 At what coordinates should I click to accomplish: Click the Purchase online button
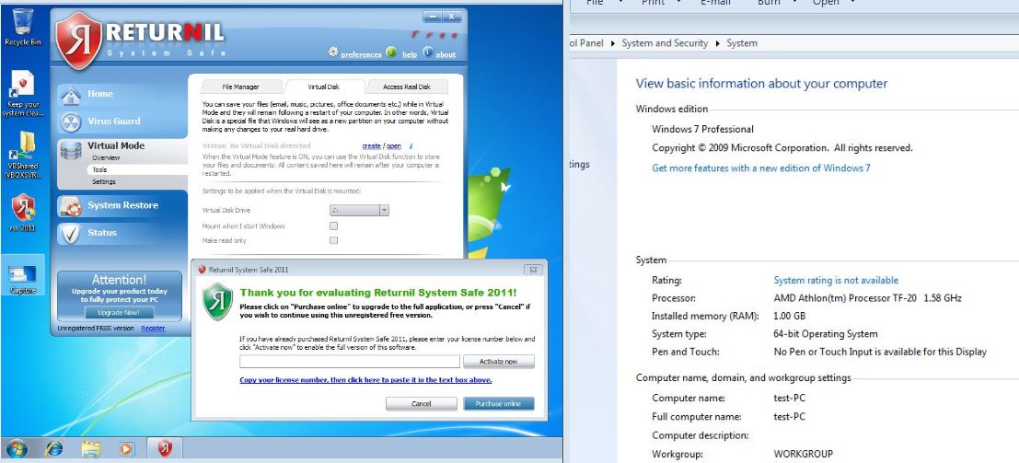[498, 404]
